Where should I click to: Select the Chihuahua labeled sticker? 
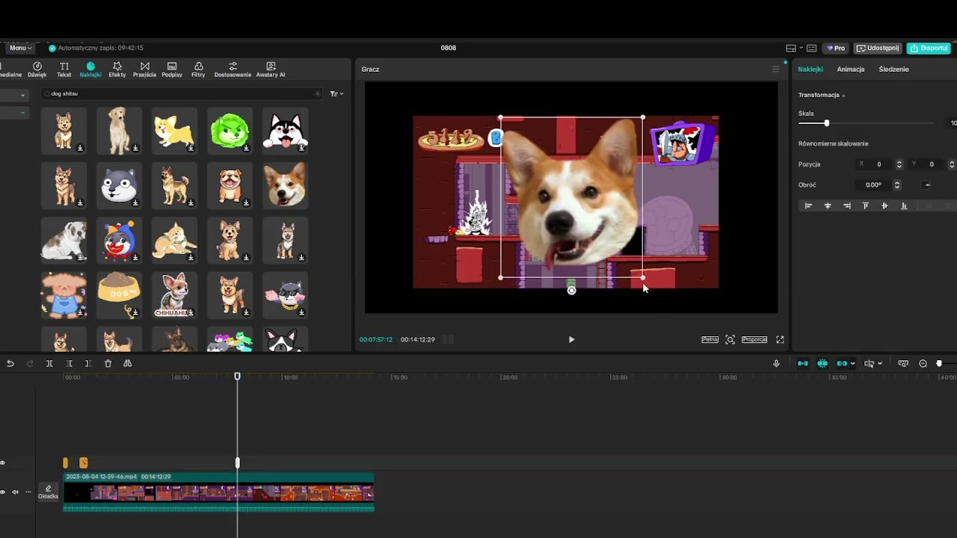coord(174,295)
